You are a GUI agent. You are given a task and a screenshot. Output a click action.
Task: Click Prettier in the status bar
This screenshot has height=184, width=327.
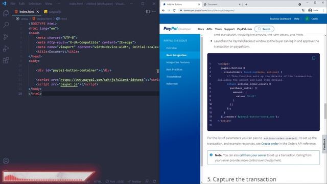[134, 181]
